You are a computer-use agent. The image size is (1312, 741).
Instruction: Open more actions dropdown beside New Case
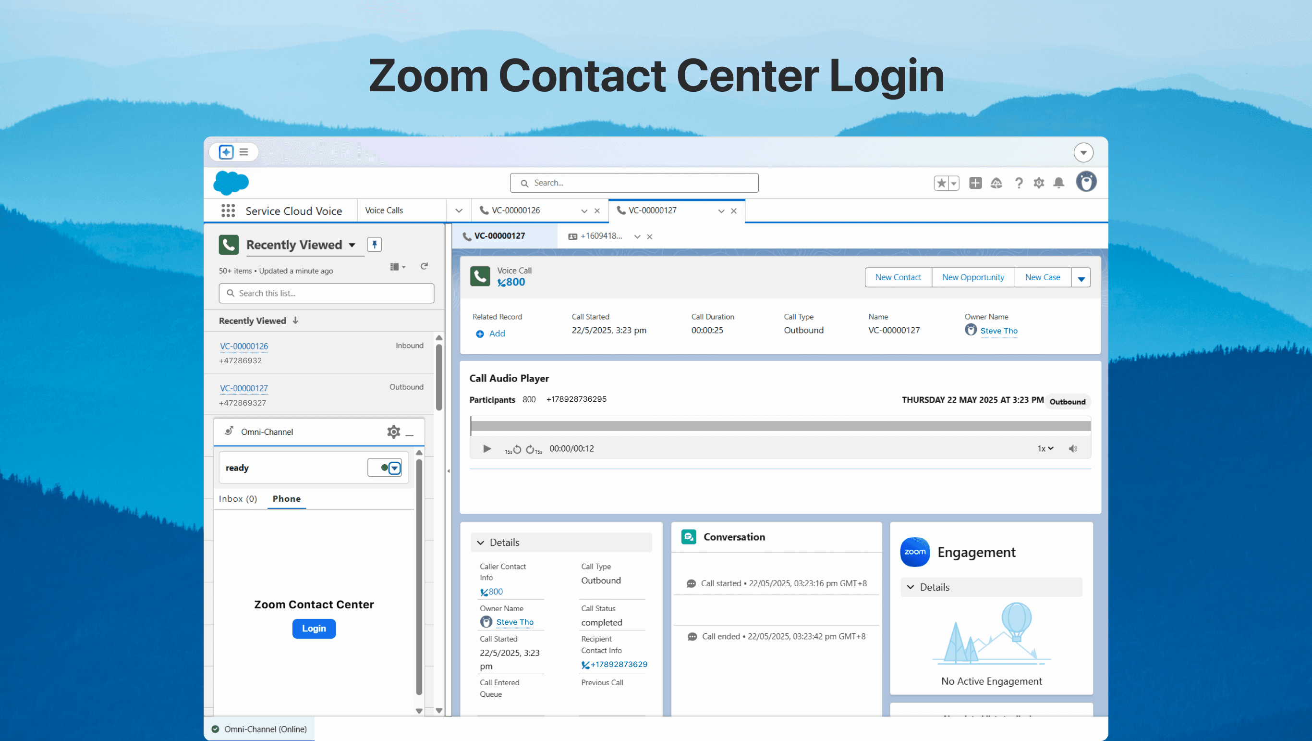(x=1081, y=278)
